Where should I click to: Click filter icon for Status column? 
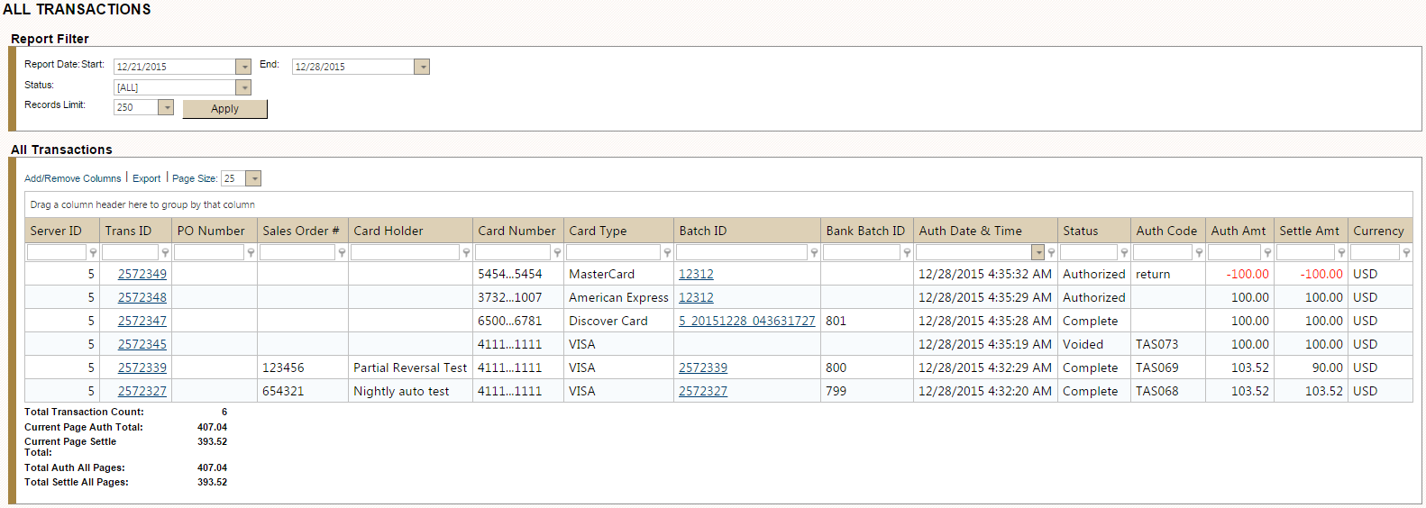[1124, 253]
